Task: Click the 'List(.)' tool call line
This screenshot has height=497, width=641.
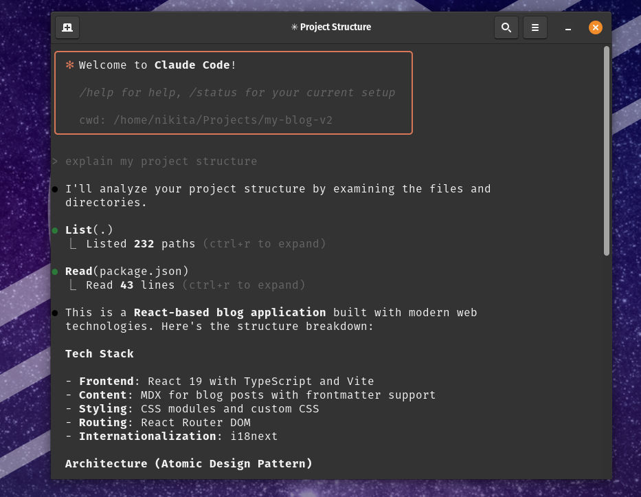Action: pyautogui.click(x=89, y=230)
